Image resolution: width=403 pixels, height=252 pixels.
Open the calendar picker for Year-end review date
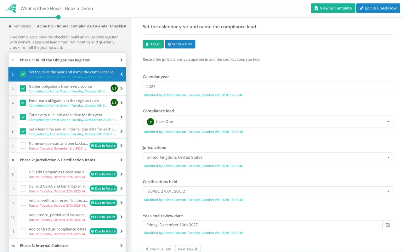pos(388,225)
